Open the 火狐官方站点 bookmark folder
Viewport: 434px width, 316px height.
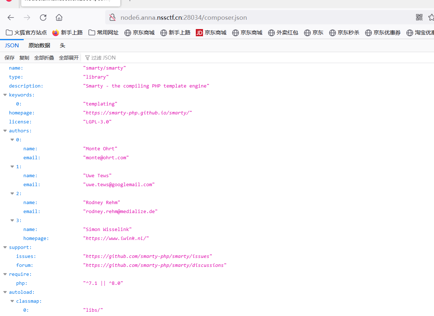(x=27, y=33)
